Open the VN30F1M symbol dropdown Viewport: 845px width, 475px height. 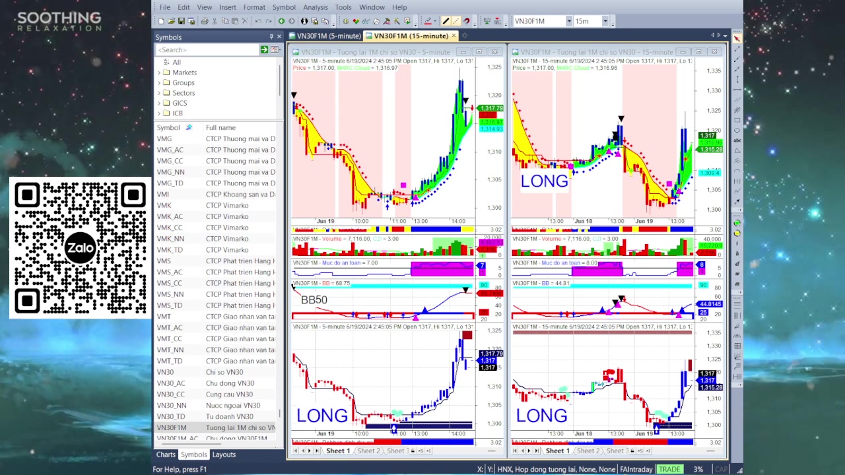click(x=568, y=21)
